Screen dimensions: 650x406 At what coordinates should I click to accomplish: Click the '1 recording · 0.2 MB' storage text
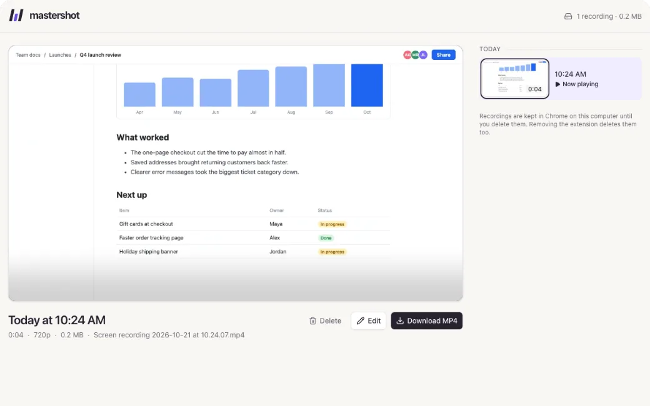pyautogui.click(x=609, y=16)
